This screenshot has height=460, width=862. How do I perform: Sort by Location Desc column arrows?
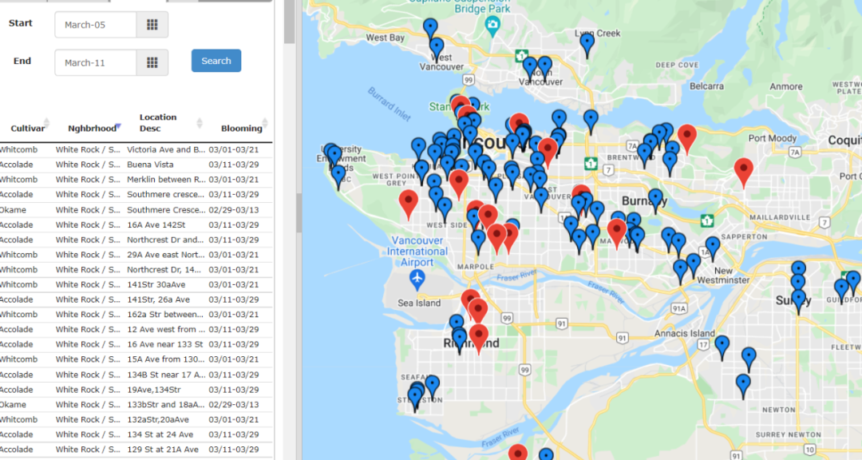(x=200, y=123)
